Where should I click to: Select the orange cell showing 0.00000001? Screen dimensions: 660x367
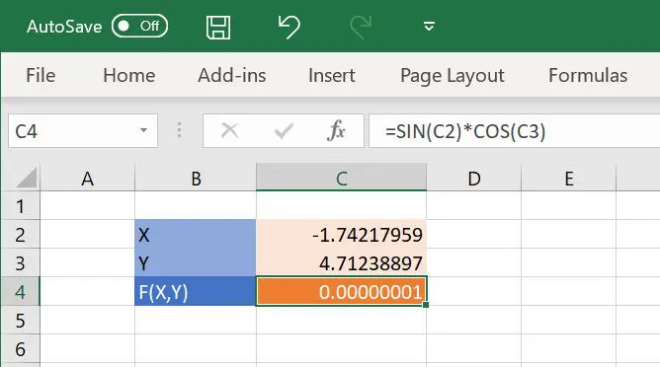tap(342, 291)
